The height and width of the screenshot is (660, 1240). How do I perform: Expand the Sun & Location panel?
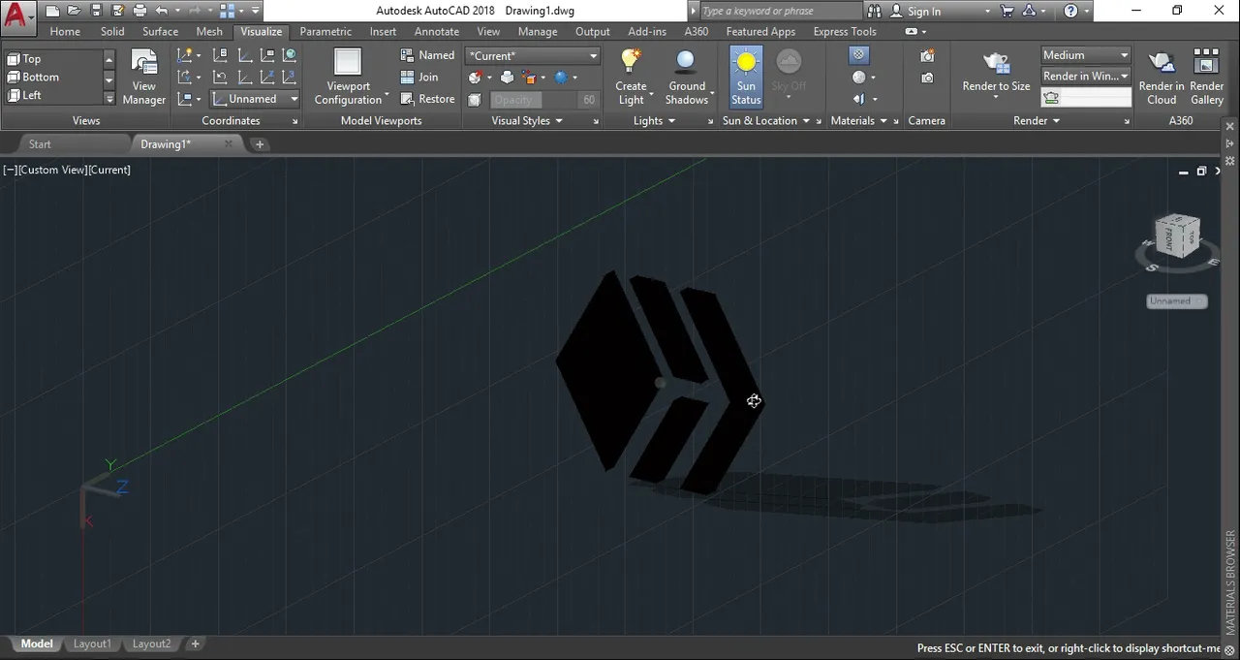765,121
